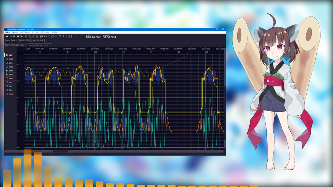Viewport: 333px width, 187px height.
Task: Open the アイテム(I) menu
Action: (35, 33)
